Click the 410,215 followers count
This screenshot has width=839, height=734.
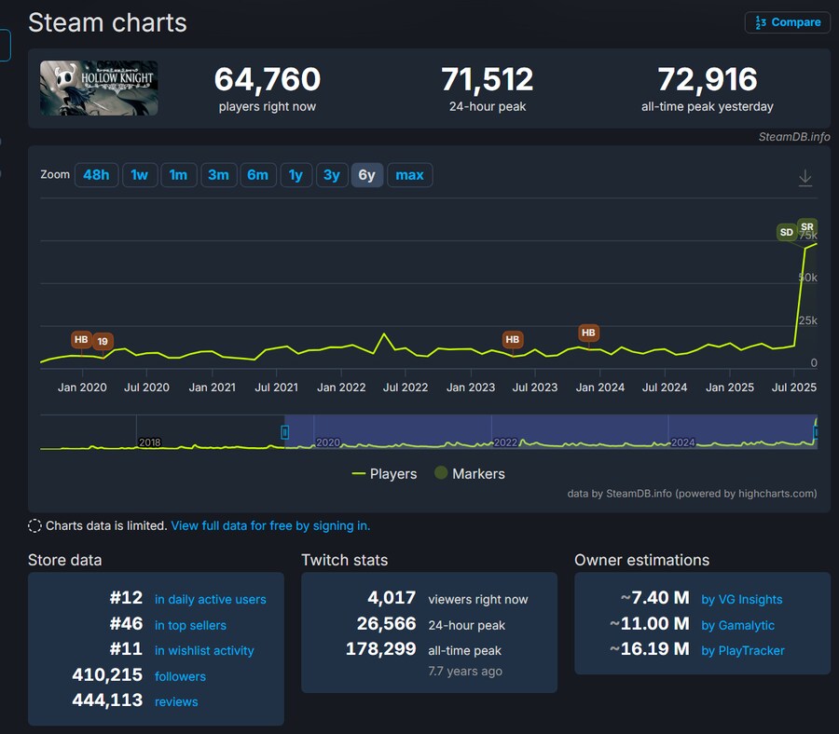pyautogui.click(x=107, y=674)
